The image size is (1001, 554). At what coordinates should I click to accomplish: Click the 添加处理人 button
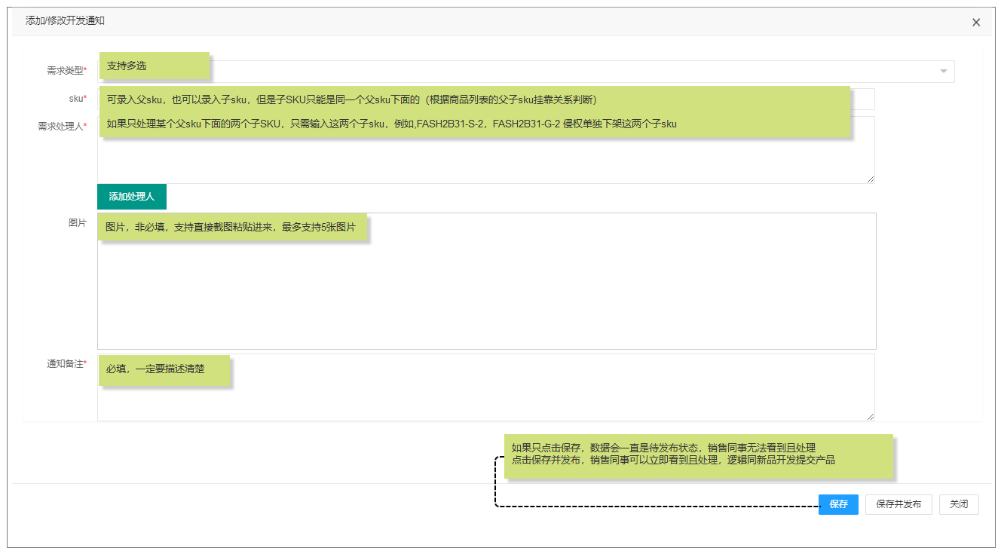(131, 196)
